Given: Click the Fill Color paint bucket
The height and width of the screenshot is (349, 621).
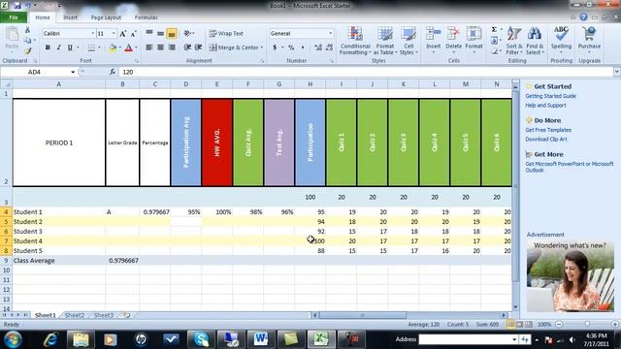Looking at the screenshot, I should (113, 48).
